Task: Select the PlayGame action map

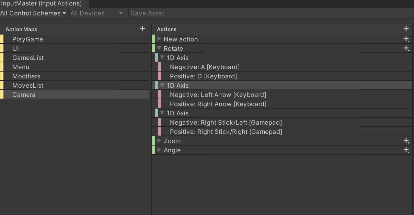Action: [x=28, y=39]
